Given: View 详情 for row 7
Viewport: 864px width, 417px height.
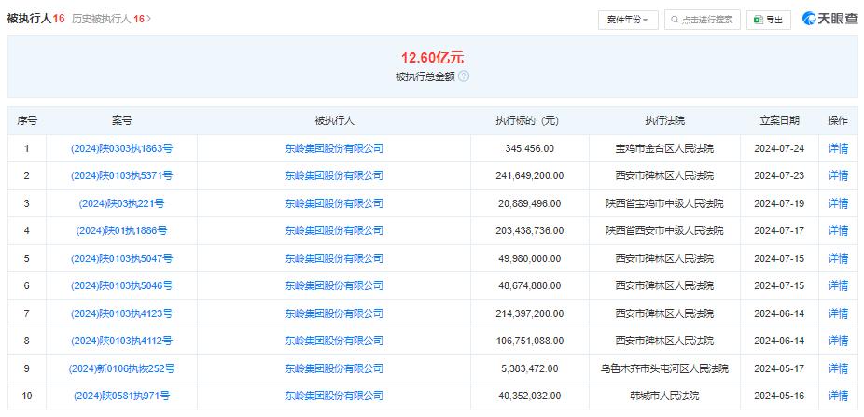Looking at the screenshot, I should tap(838, 313).
